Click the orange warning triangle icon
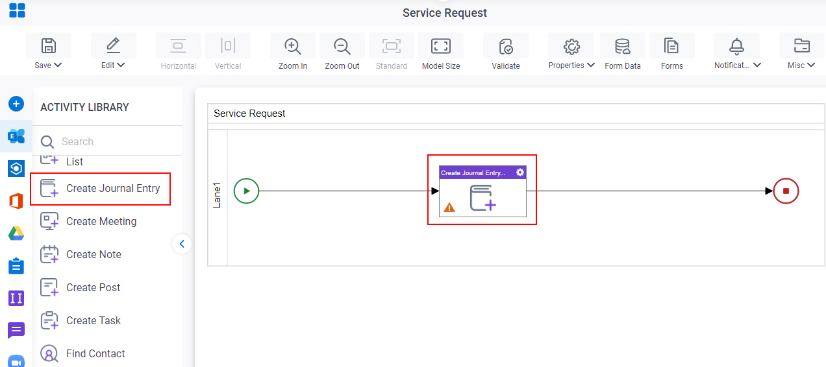Viewport: 826px width, 367px height. [449, 207]
